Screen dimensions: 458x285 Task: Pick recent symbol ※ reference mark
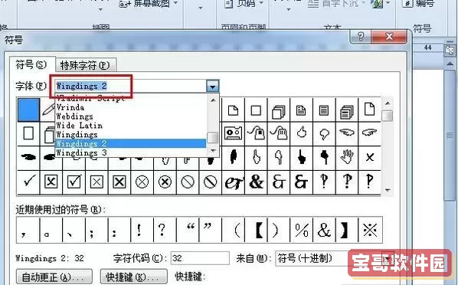point(370,230)
